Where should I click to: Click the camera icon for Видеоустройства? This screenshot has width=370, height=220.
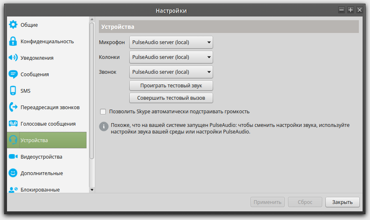pos(13,157)
